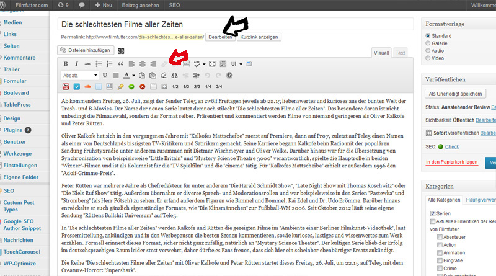
Task: Select the Video format radio button
Action: click(428, 58)
